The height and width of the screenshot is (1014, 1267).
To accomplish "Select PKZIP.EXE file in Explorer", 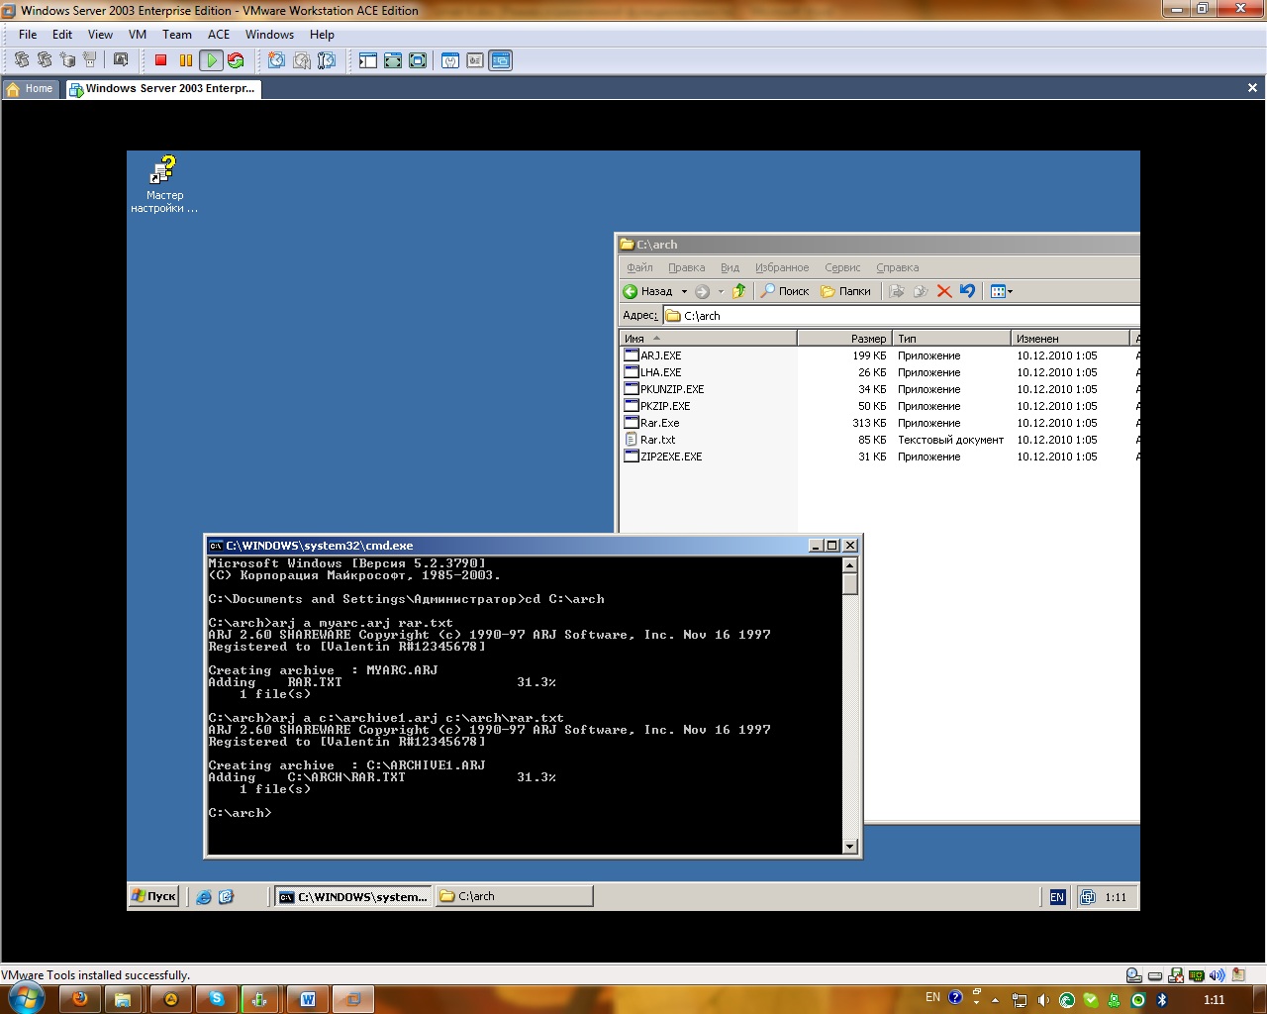I will pyautogui.click(x=657, y=406).
